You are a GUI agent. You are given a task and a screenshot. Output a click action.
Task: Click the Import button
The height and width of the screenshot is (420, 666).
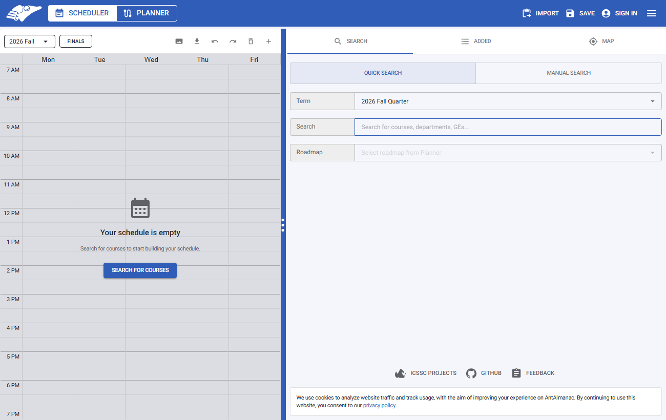point(540,13)
